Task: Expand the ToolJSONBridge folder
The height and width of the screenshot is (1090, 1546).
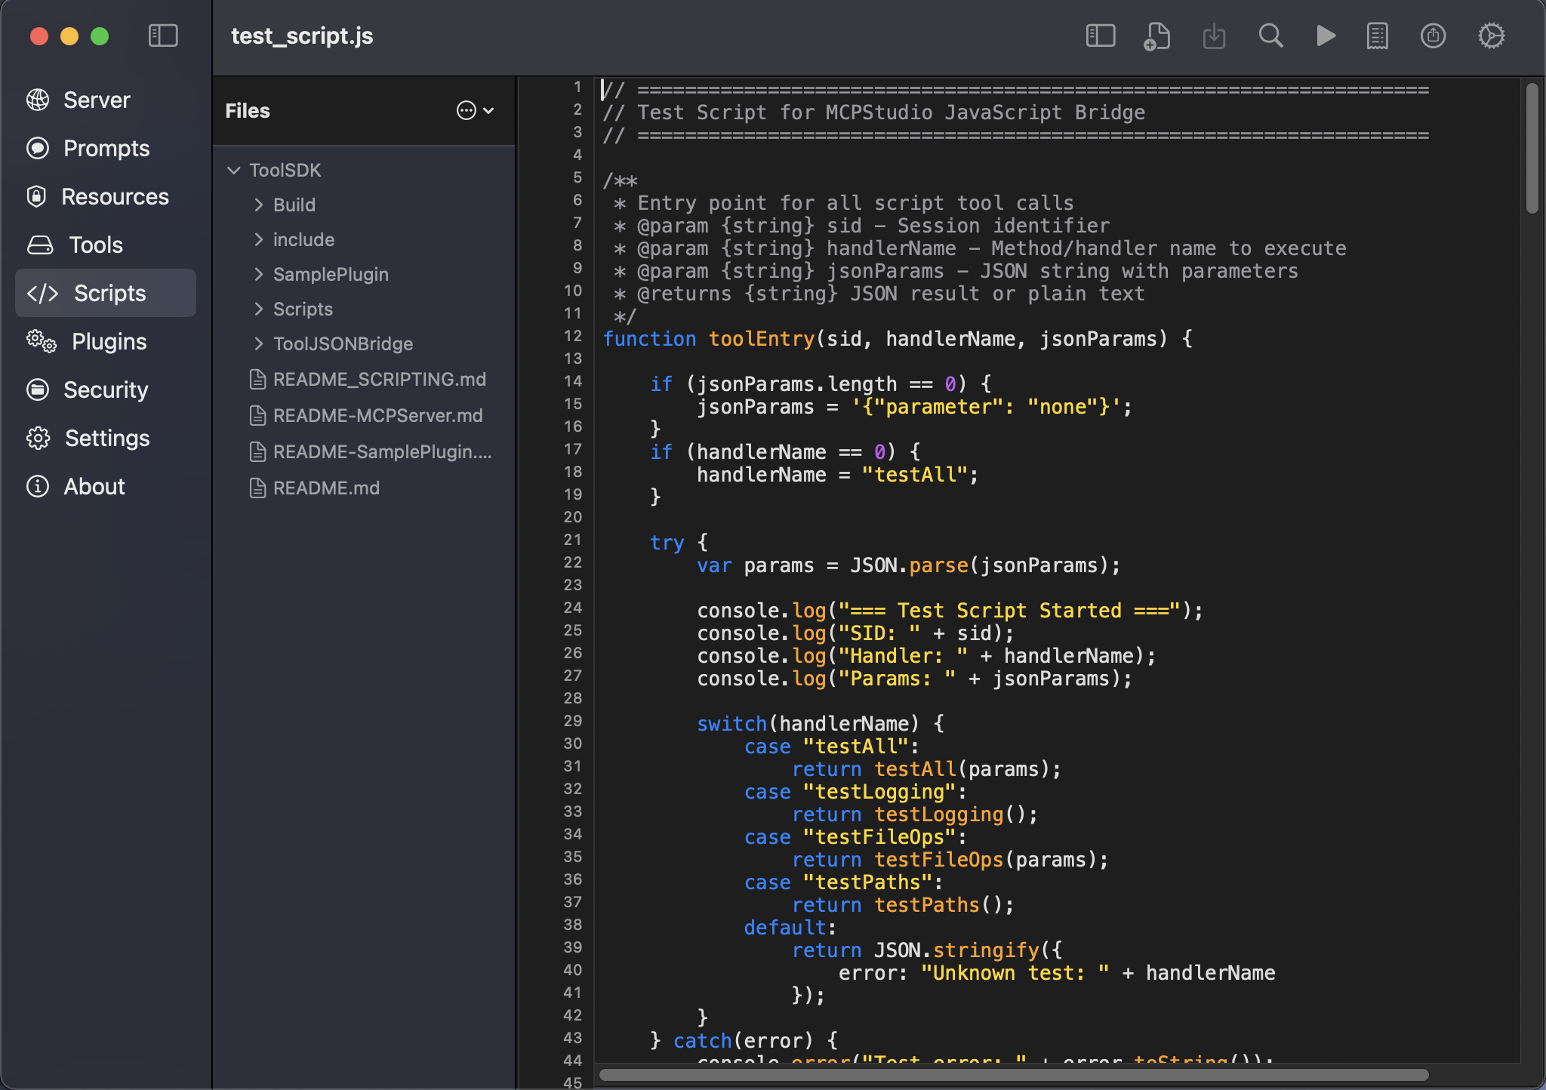Action: click(x=259, y=343)
